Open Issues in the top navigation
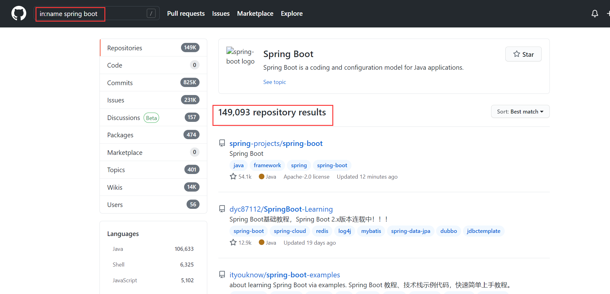This screenshot has height=294, width=610. 221,14
